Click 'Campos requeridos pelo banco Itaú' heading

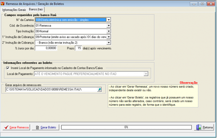pos(30,15)
